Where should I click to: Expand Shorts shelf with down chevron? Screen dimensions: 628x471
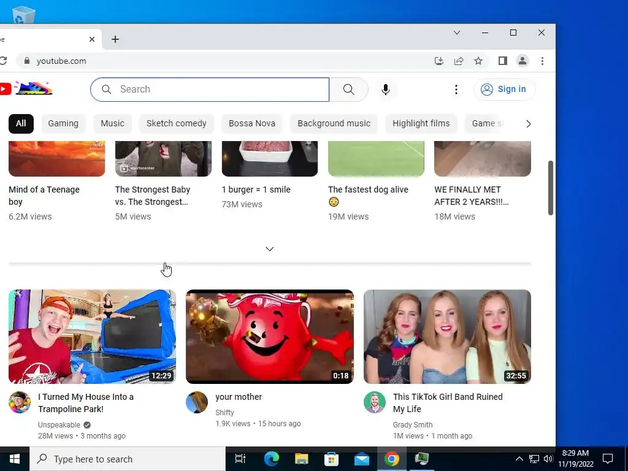(270, 249)
